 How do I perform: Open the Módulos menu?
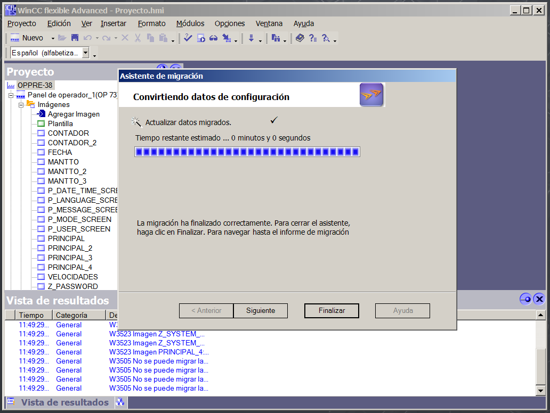pos(190,23)
